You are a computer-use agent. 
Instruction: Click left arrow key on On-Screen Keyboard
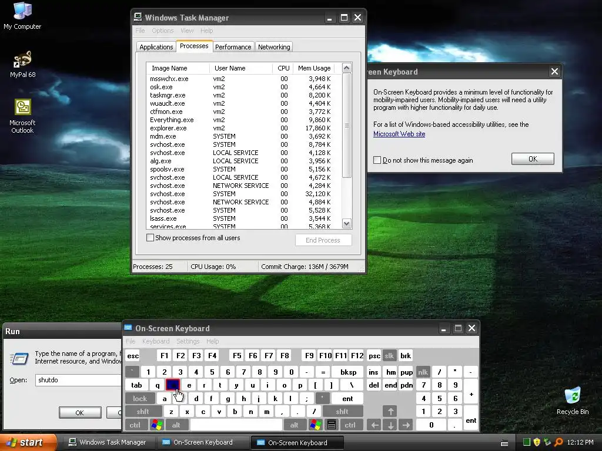374,425
